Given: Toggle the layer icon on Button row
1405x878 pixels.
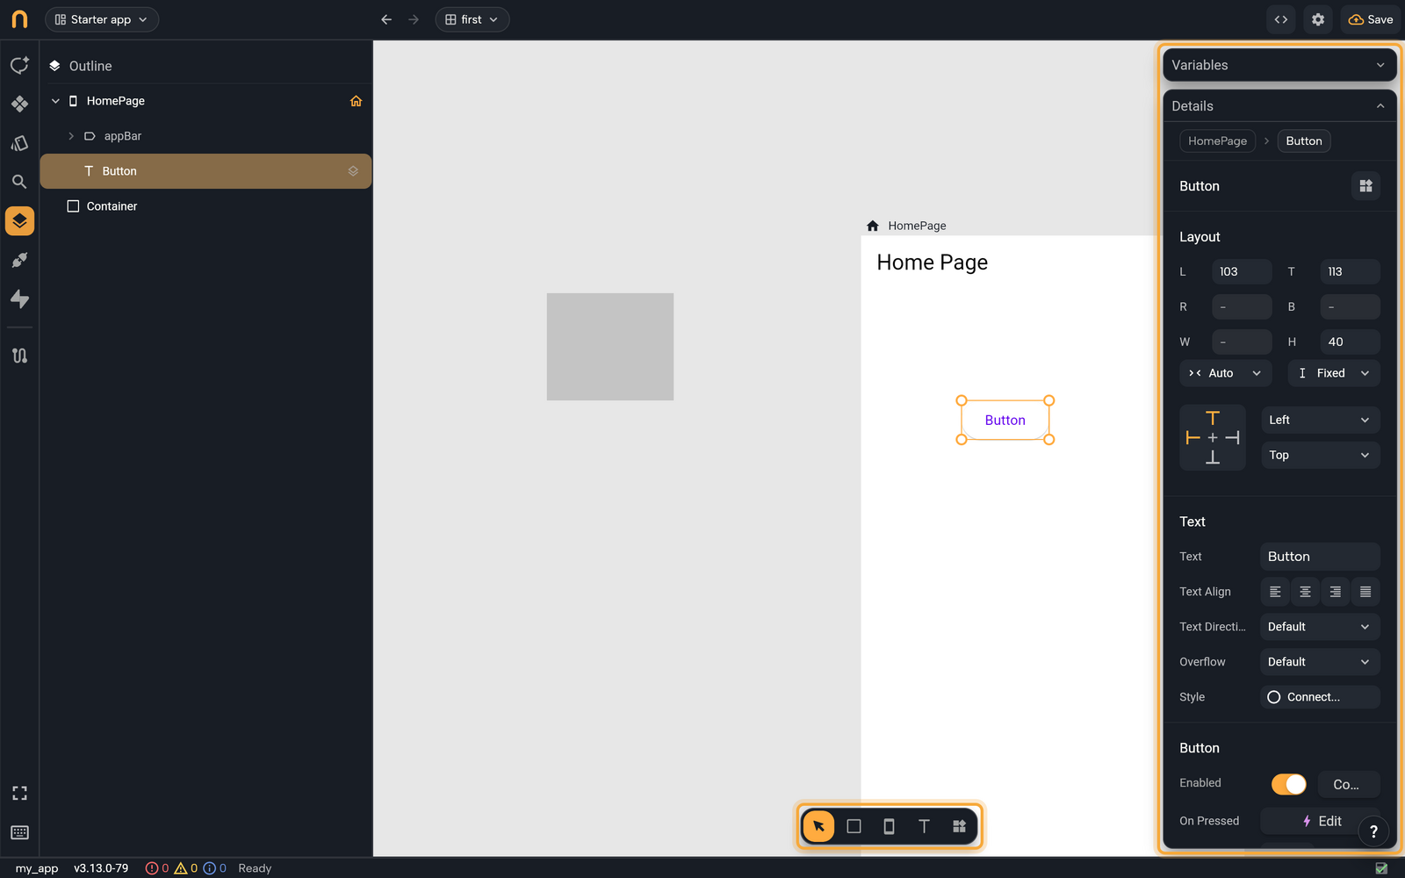Looking at the screenshot, I should coord(353,171).
